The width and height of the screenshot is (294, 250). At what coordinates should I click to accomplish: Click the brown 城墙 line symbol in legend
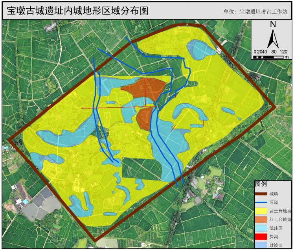pos(261,194)
